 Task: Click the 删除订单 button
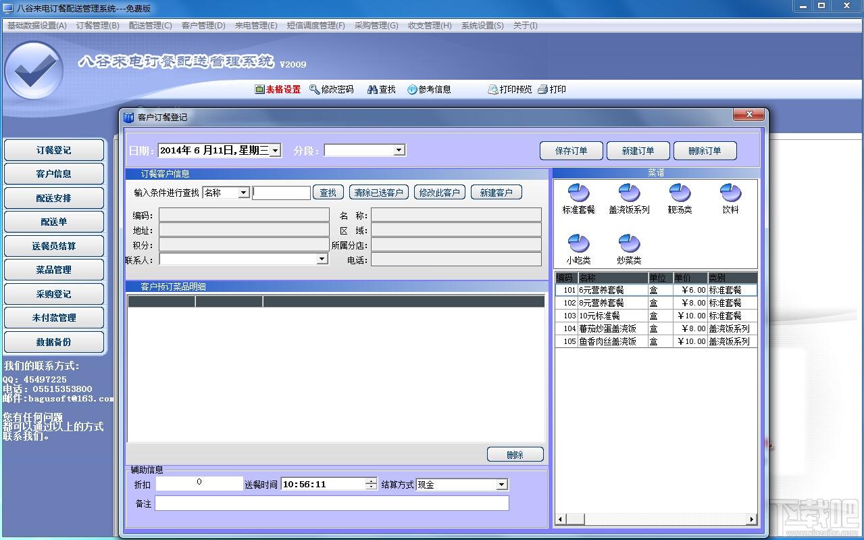tap(705, 151)
